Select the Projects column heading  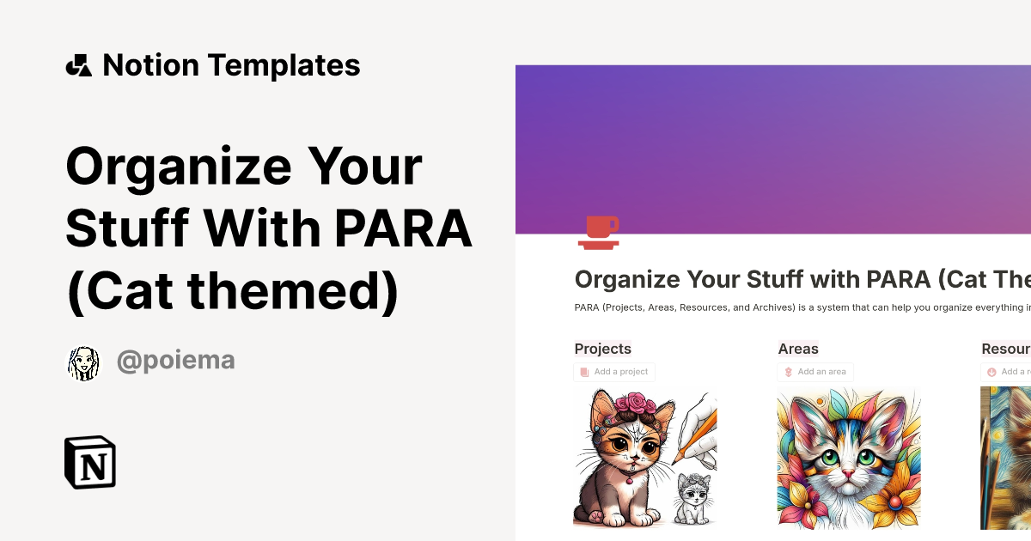pyautogui.click(x=602, y=349)
